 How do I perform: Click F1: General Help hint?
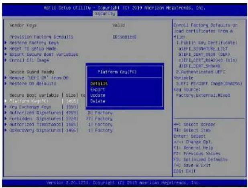tap(193, 148)
